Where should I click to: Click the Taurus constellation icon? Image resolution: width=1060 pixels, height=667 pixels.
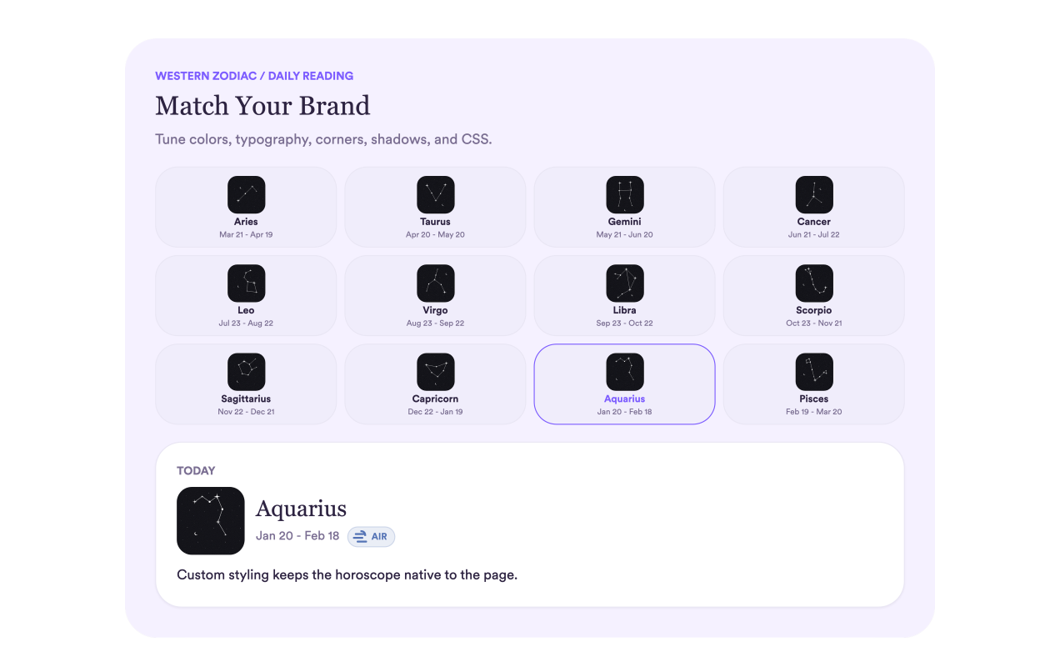(x=435, y=194)
